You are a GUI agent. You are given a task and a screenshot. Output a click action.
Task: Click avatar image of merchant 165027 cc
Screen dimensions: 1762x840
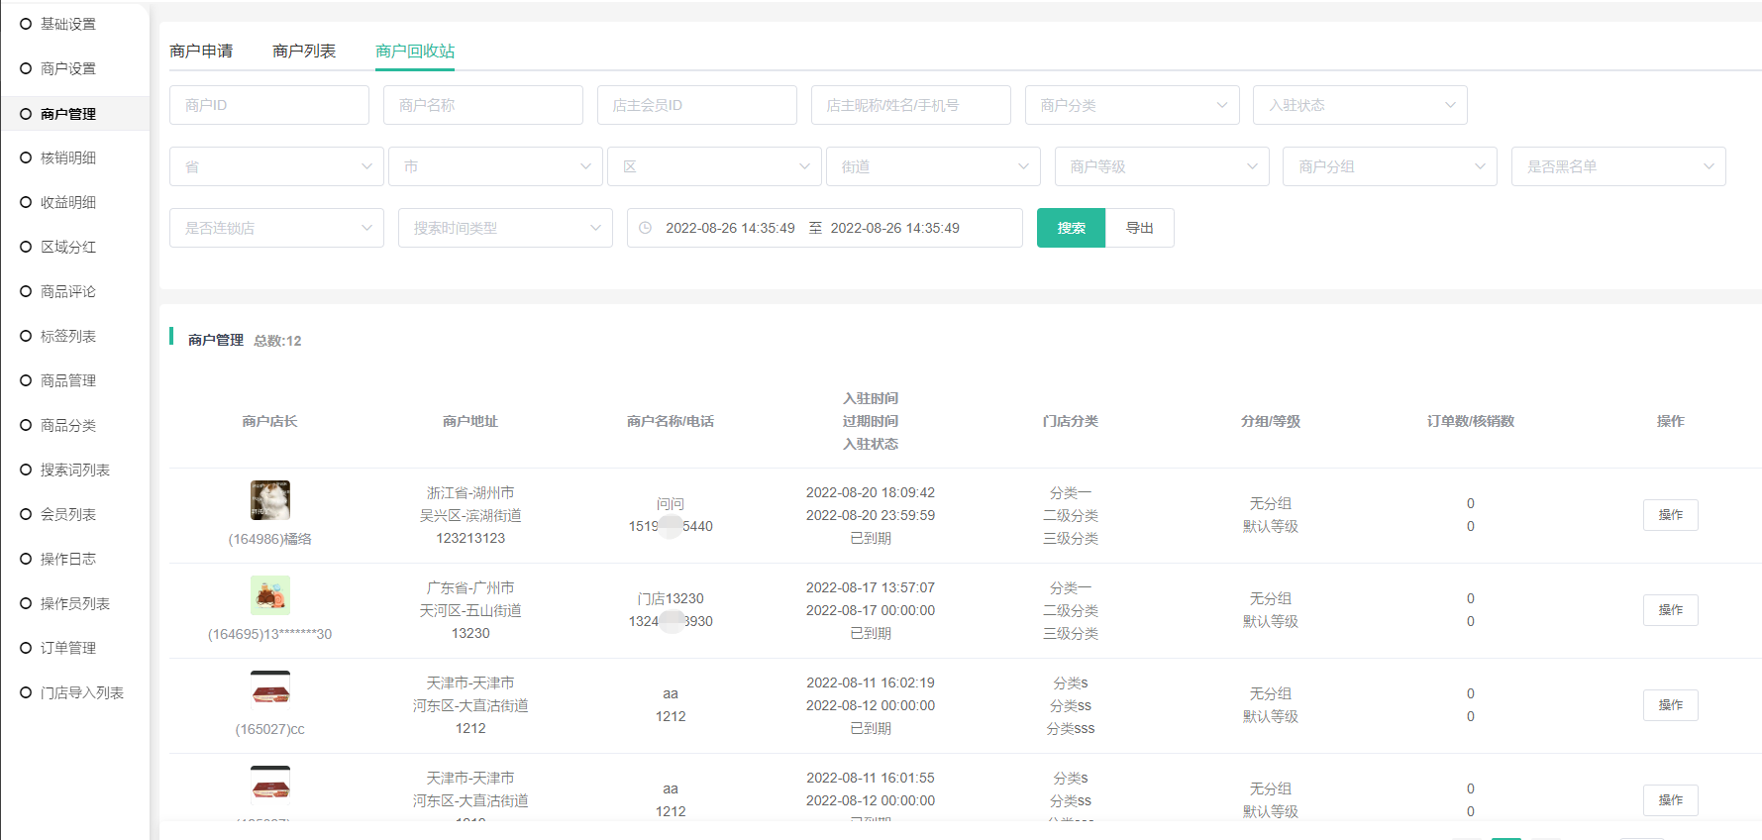[269, 688]
